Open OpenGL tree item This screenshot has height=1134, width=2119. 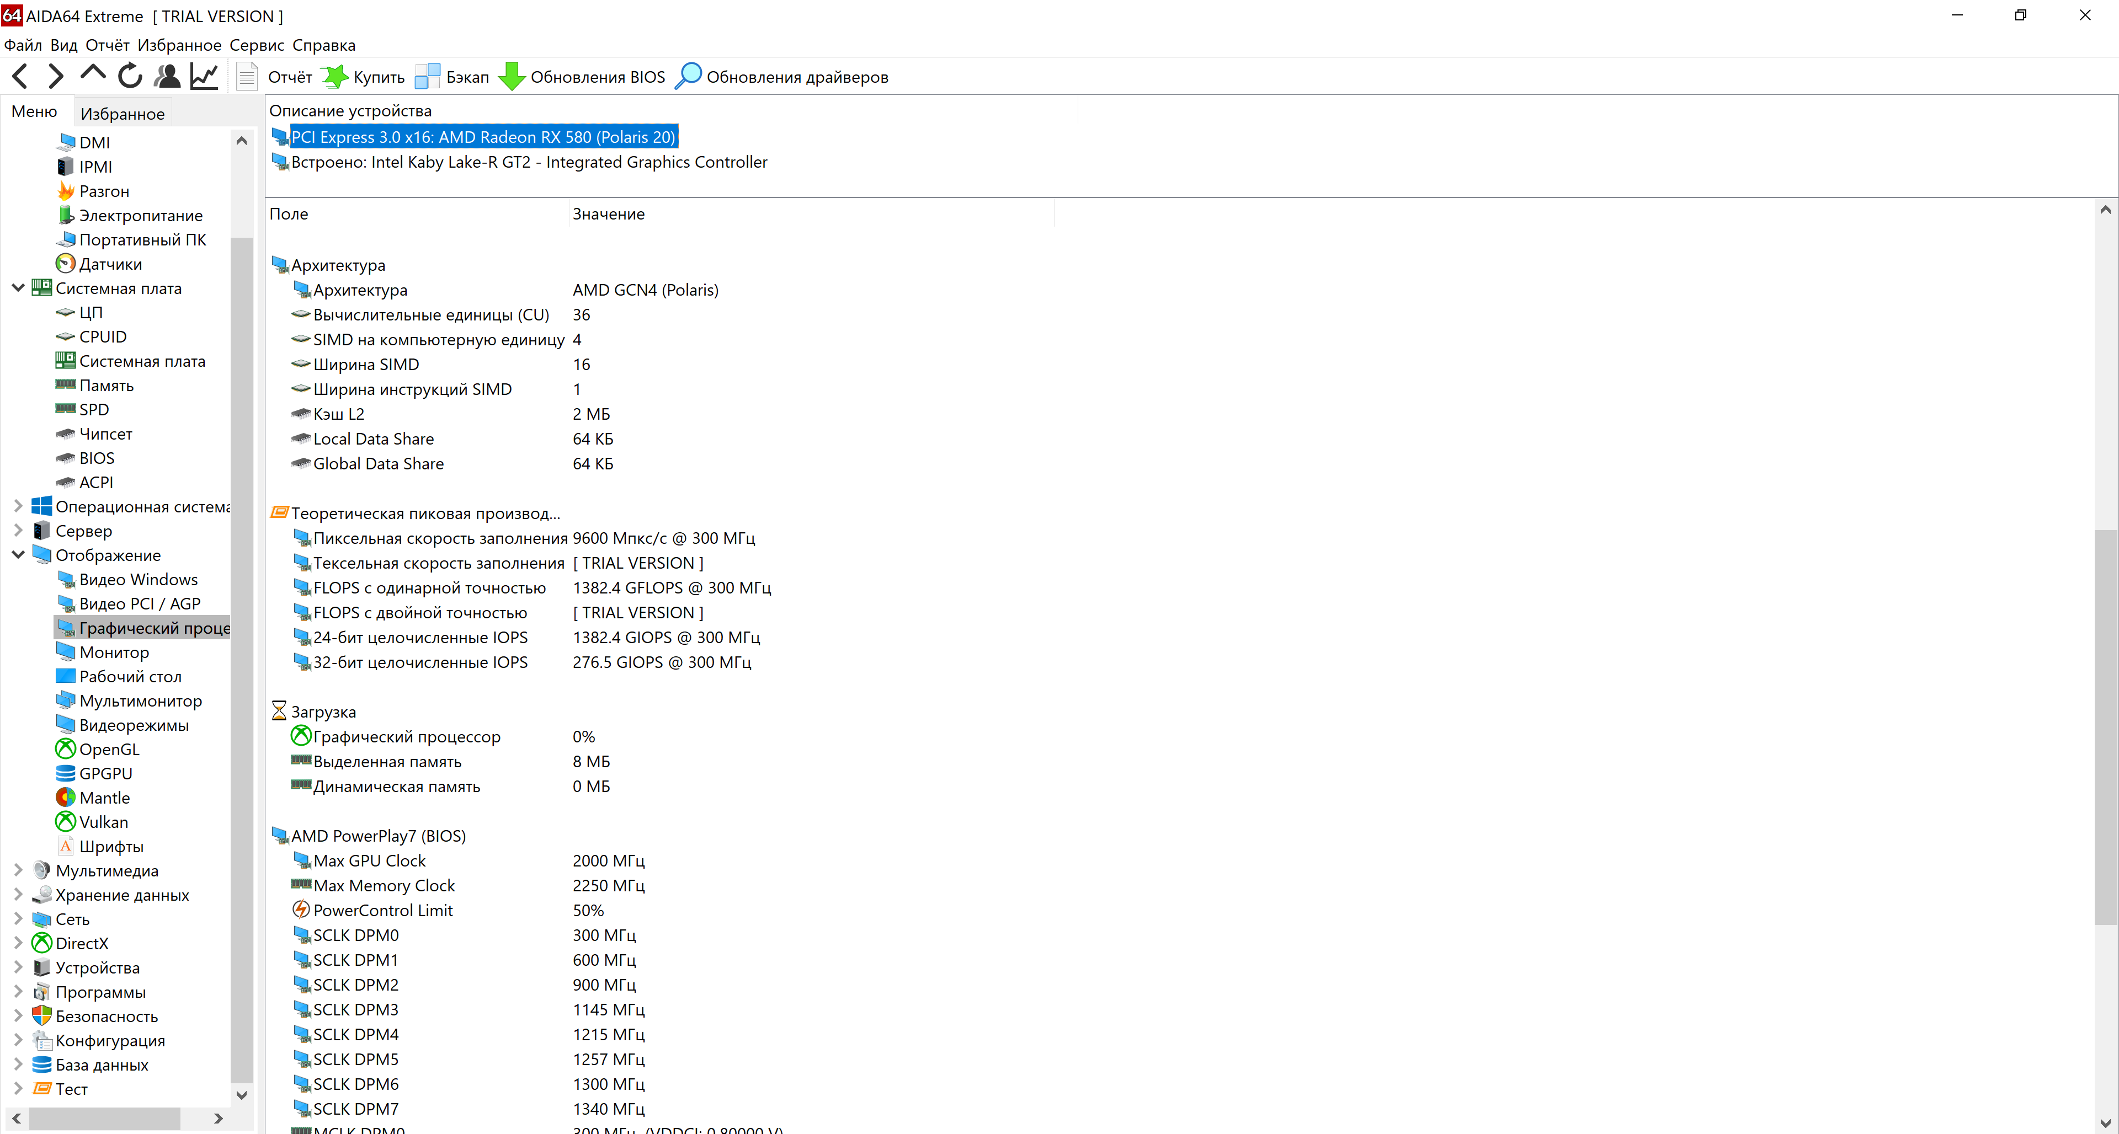98,749
